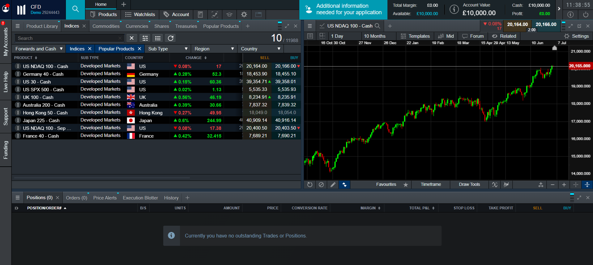The height and width of the screenshot is (265, 593).
Task: Open the technical indicators wave icon
Action: 495,185
